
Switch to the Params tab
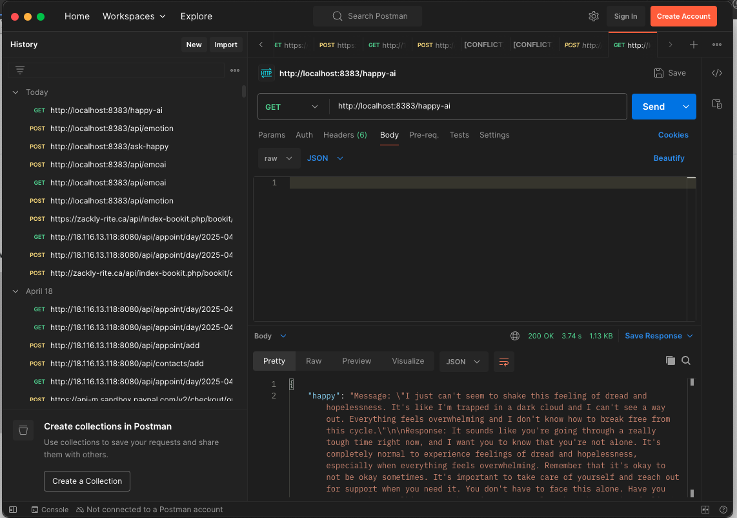pyautogui.click(x=272, y=135)
